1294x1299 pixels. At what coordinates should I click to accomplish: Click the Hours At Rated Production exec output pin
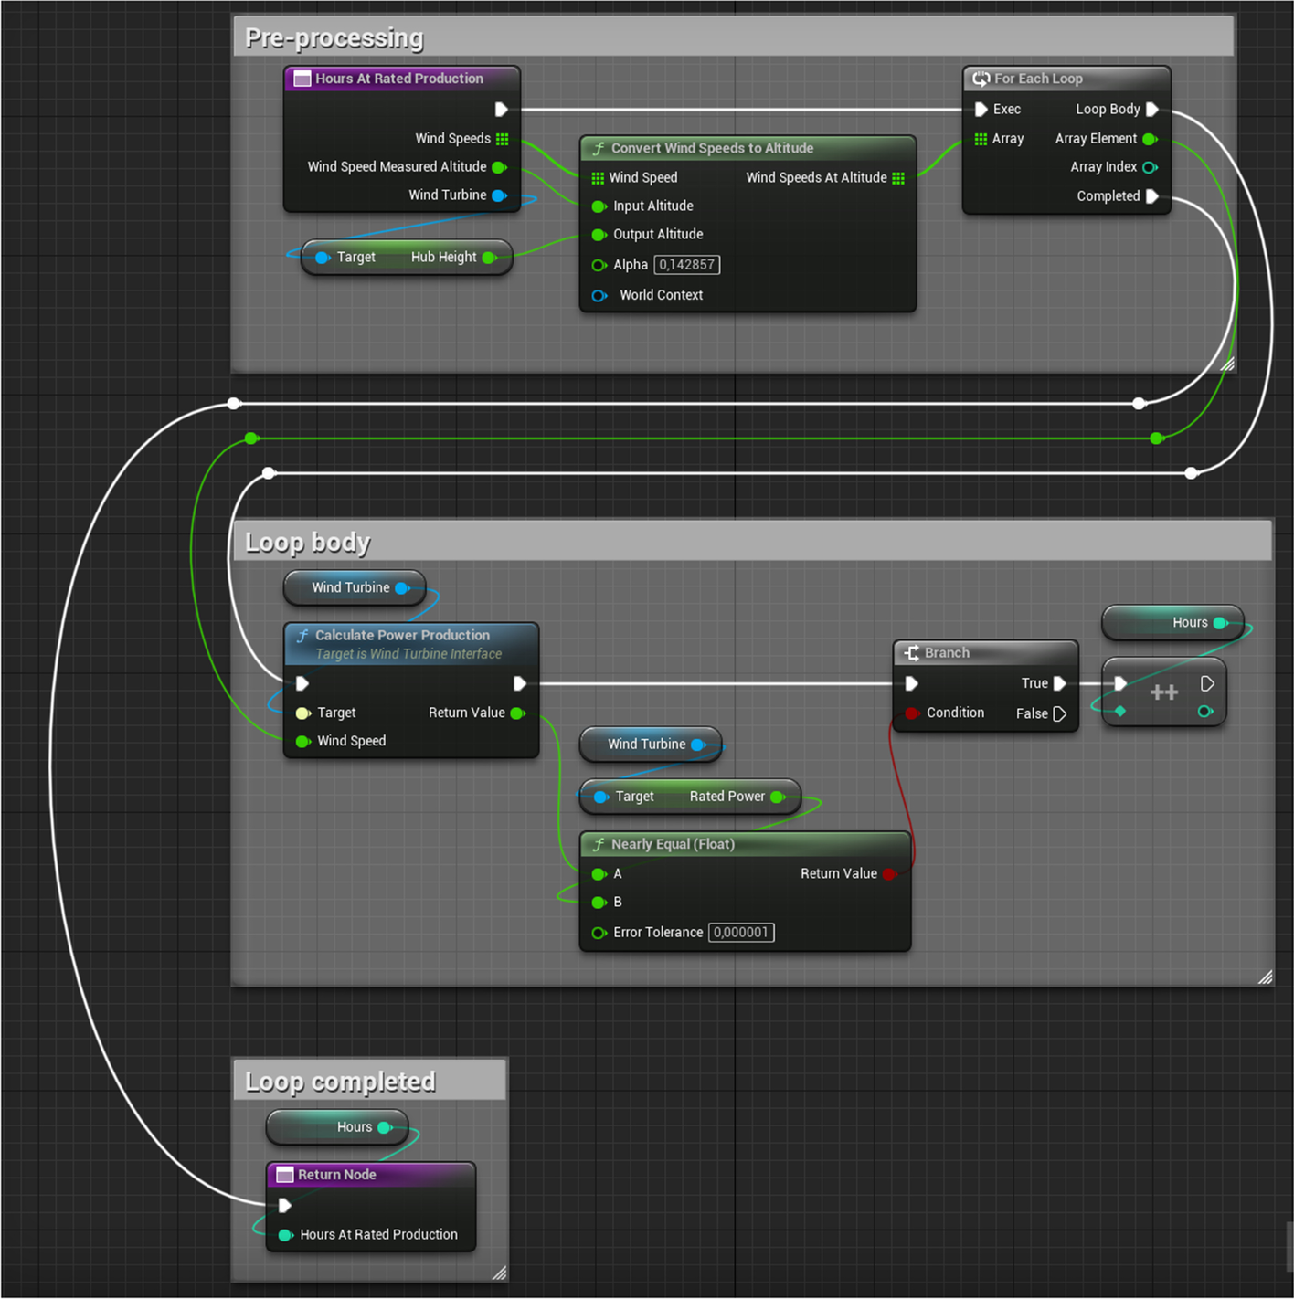click(x=501, y=110)
